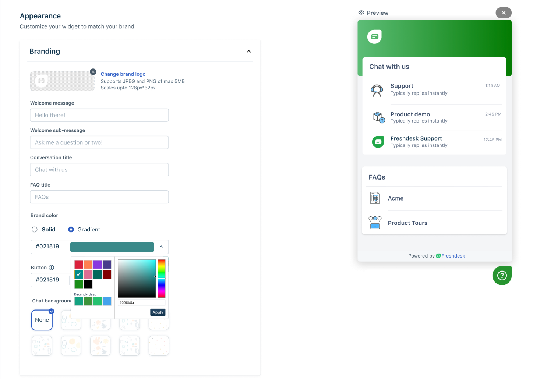Click the Freshdesk Support channel icon
The width and height of the screenshot is (533, 379).
click(x=378, y=142)
